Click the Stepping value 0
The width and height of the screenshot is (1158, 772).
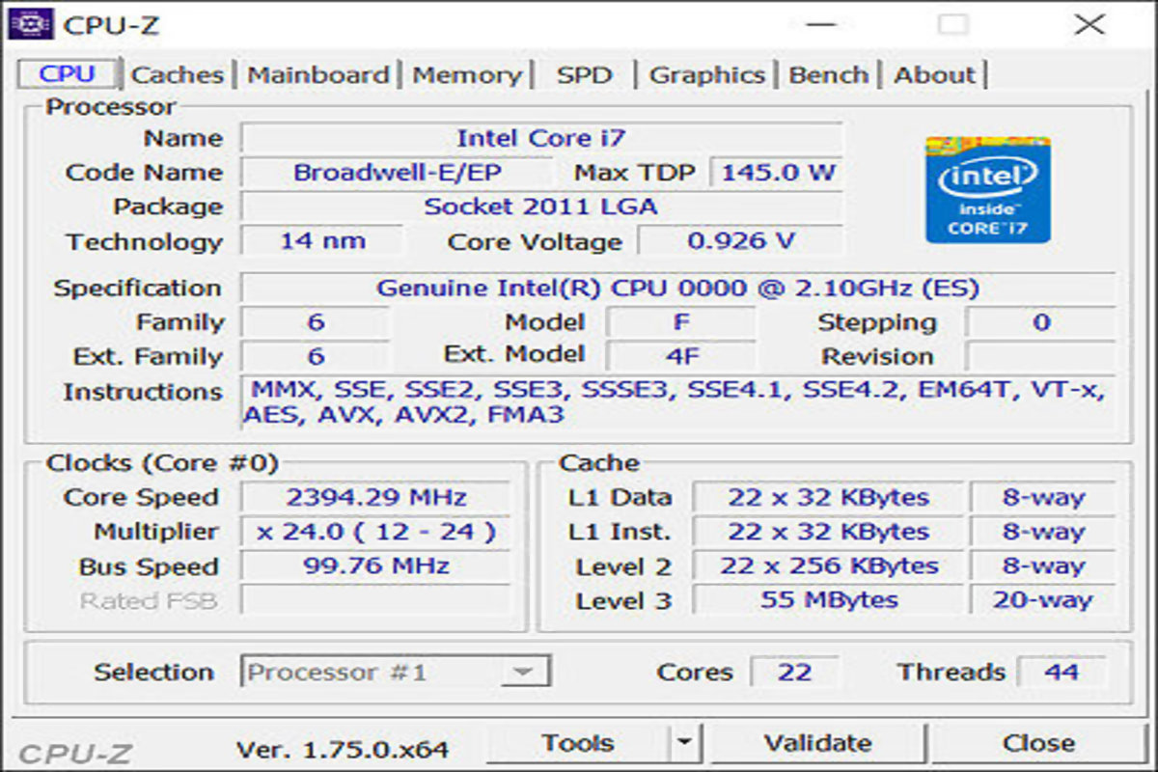(1040, 322)
